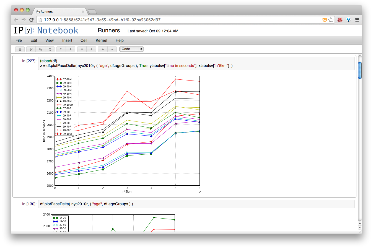Viewport: 373px width, 249px height.
Task: Click into the In [130] code cell
Action: click(196, 204)
